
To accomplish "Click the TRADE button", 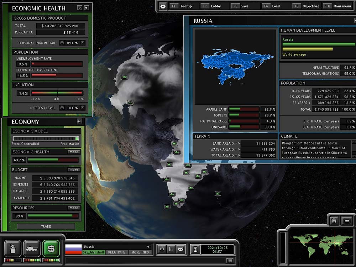I will (x=46, y=226).
